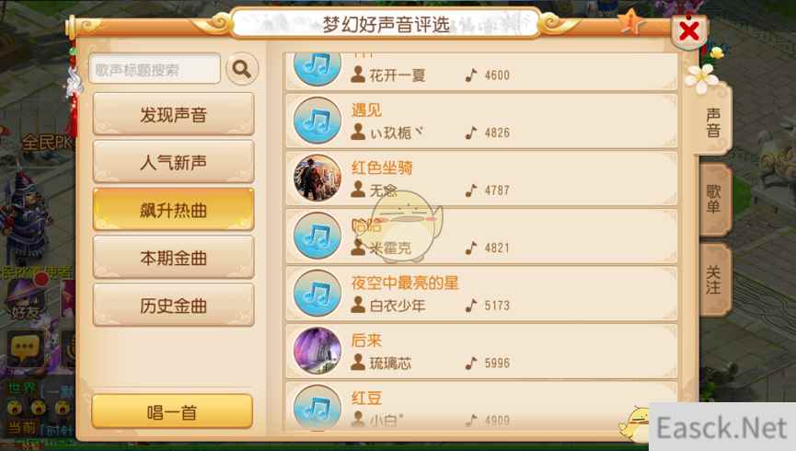Focus the 歌声标题搜索 input field

155,69
